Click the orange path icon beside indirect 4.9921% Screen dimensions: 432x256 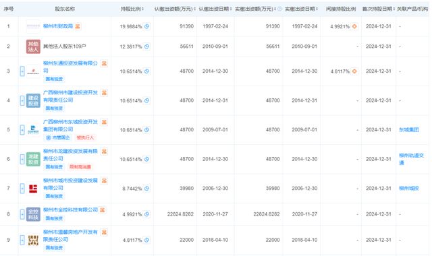click(x=354, y=26)
